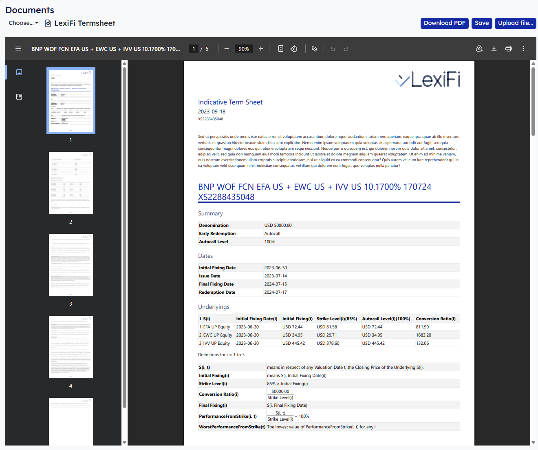Rotate the PDF counterclockwise
538x450 pixels.
click(x=294, y=49)
